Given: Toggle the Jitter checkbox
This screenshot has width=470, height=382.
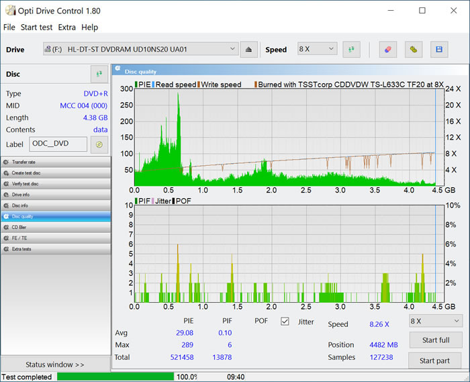Looking at the screenshot, I should tap(285, 322).
